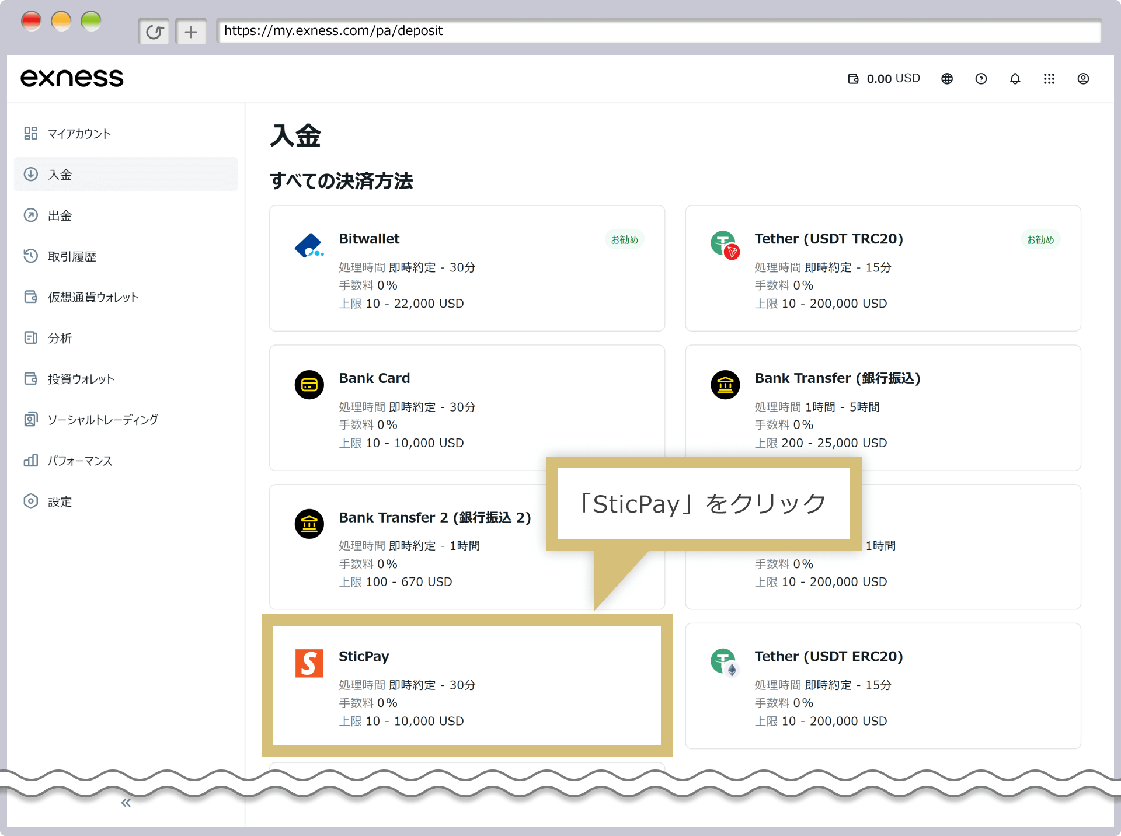Open the apps grid icon
This screenshot has width=1121, height=836.
point(1049,79)
